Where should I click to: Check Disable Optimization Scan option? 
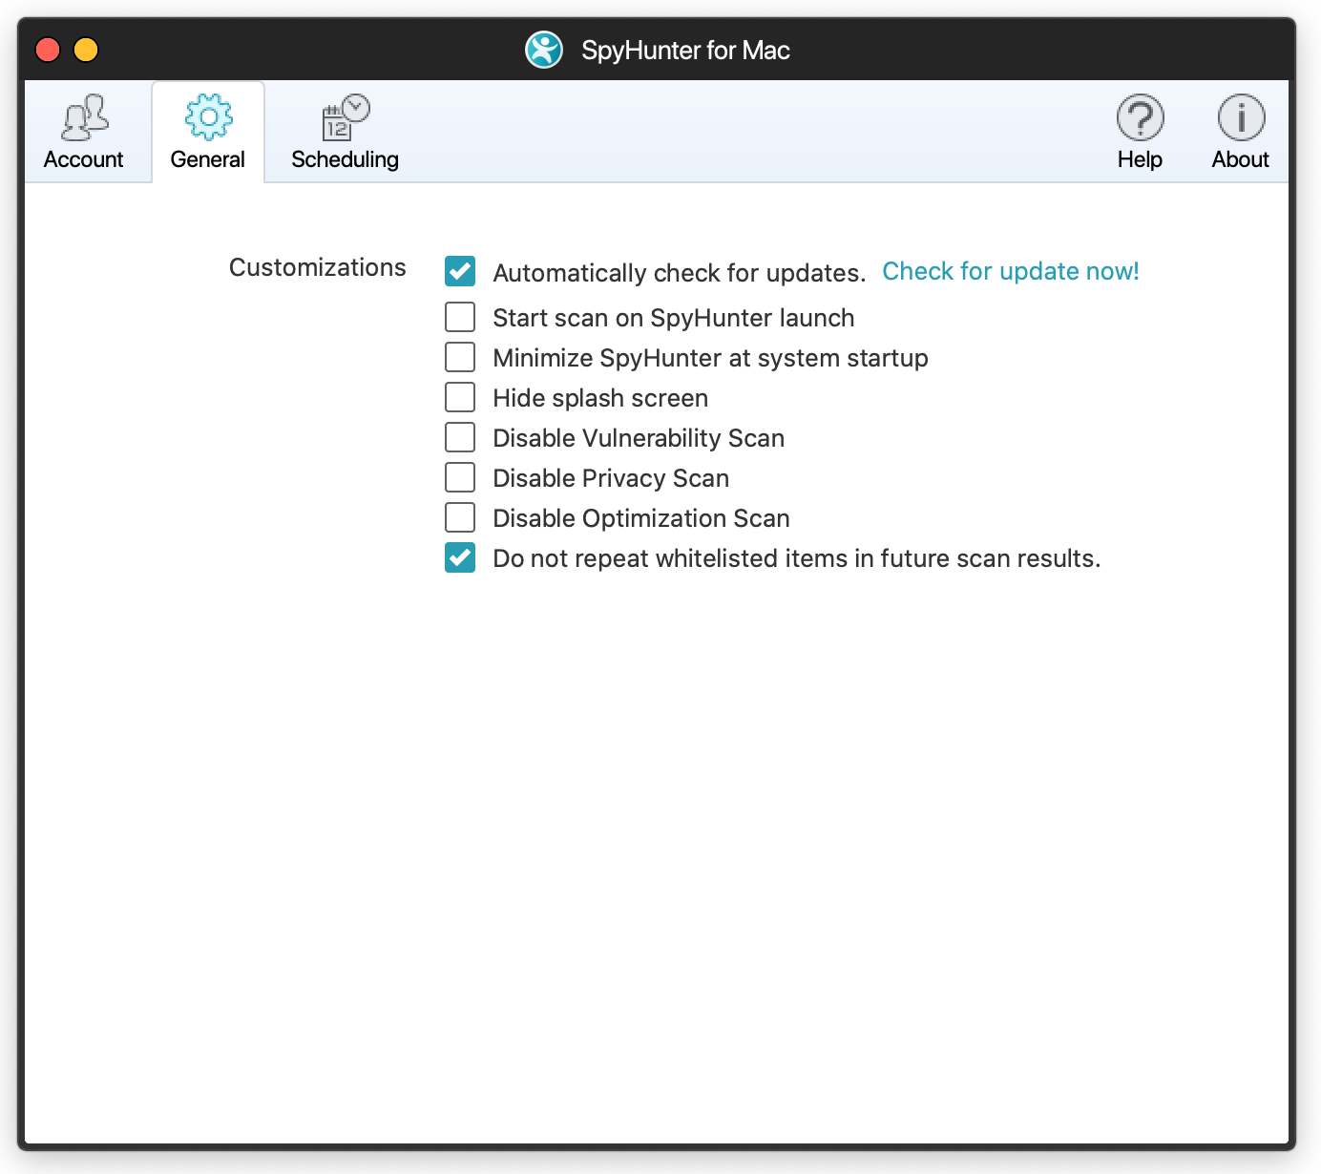460,517
